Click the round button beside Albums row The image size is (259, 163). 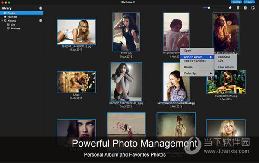coord(41,20)
